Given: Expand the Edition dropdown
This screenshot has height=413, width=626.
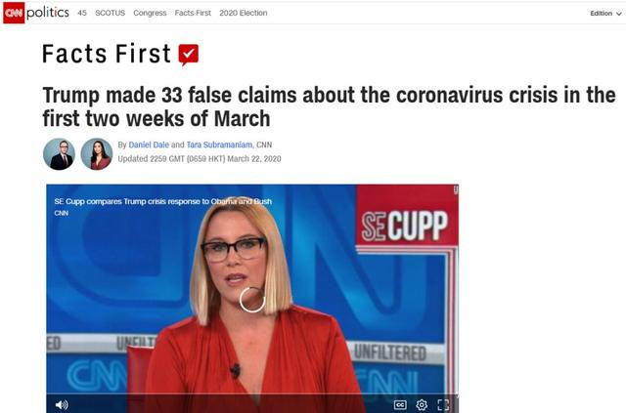Looking at the screenshot, I should [x=606, y=13].
